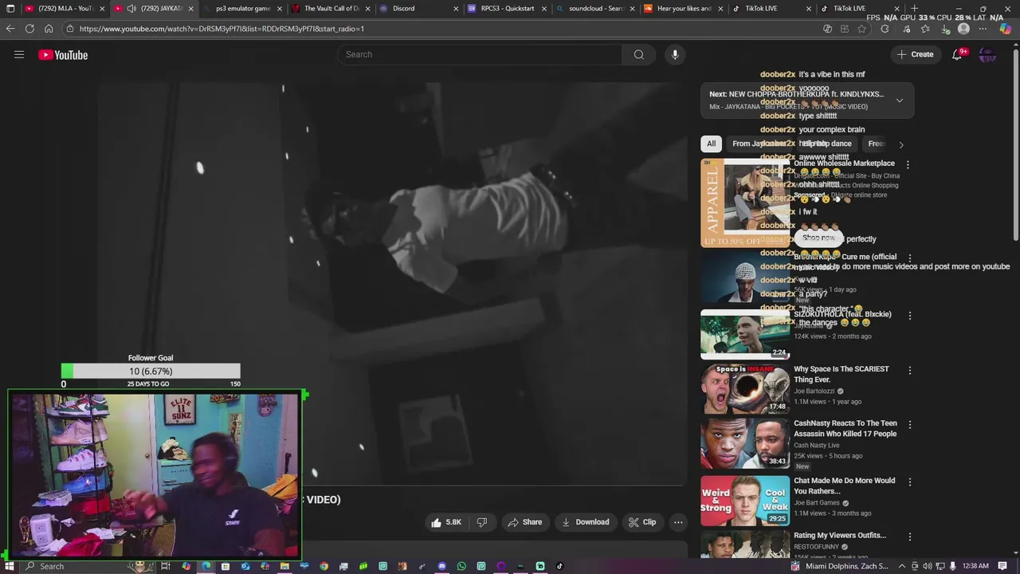
Task: Open Google Chrome from the taskbar
Action: pyautogui.click(x=324, y=566)
